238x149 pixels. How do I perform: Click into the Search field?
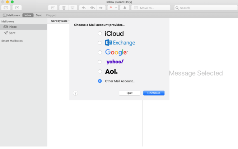coord(206,8)
